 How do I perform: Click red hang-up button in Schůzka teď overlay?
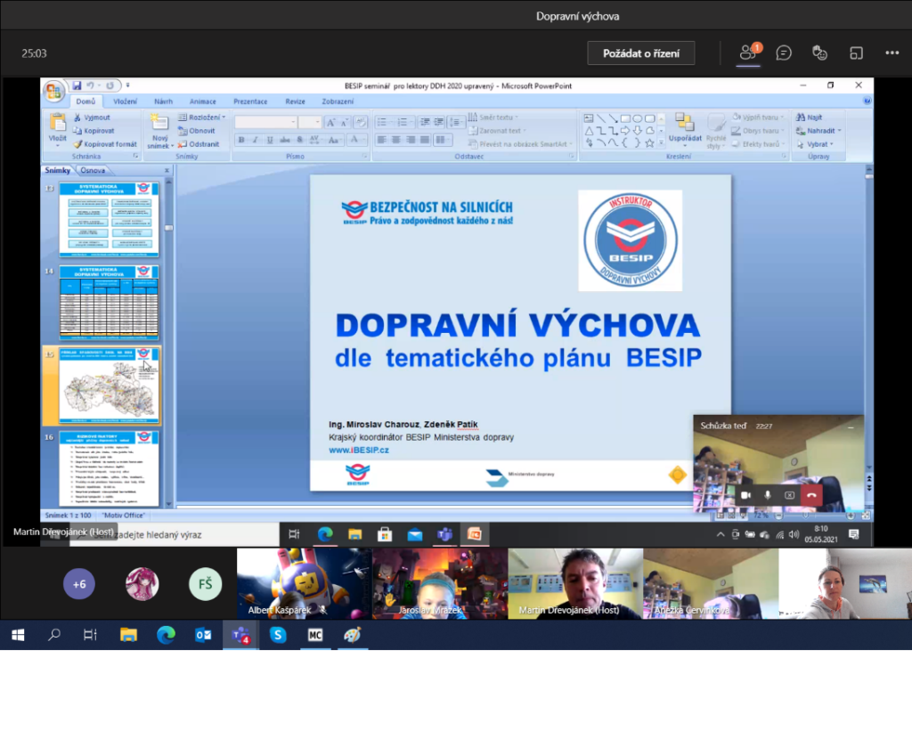tap(811, 495)
